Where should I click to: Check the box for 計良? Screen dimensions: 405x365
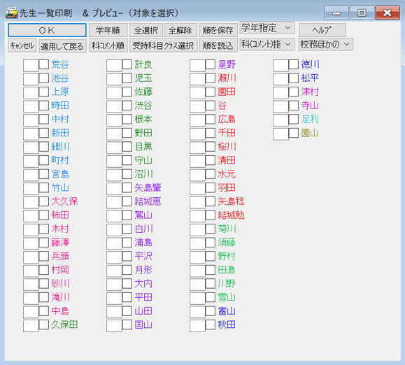click(x=127, y=64)
